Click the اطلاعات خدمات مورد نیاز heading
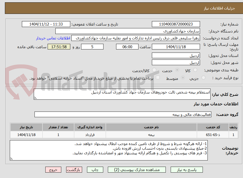243x178 pixels. point(216,104)
